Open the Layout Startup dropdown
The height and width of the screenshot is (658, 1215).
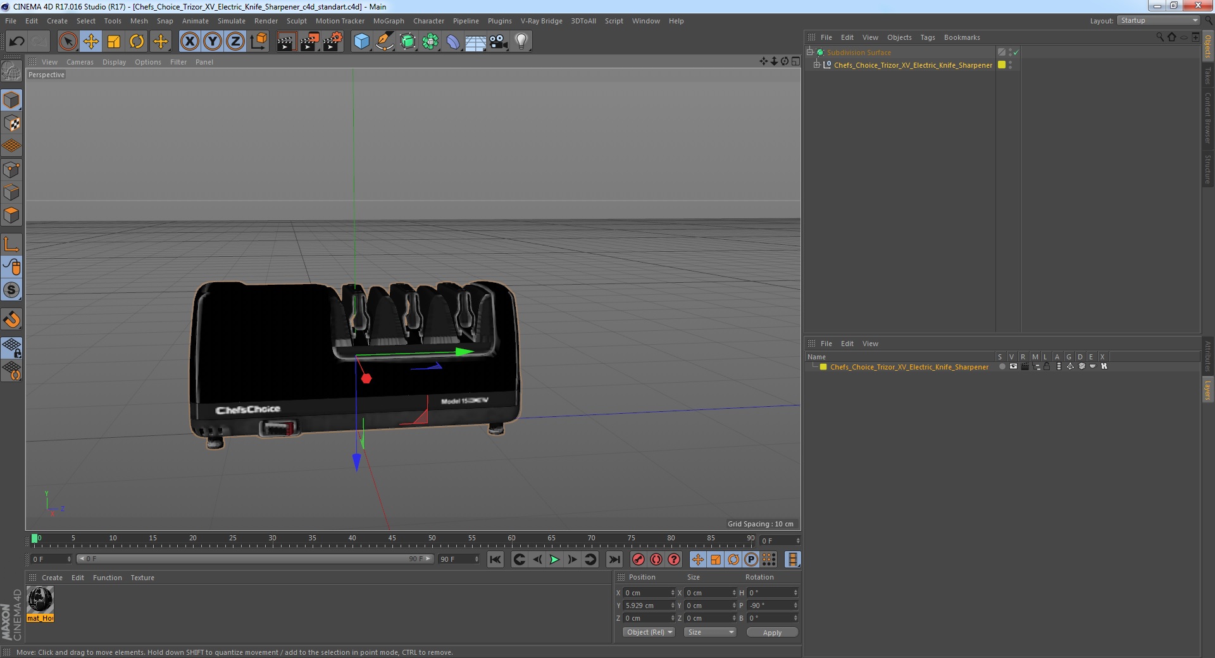[x=1159, y=21]
